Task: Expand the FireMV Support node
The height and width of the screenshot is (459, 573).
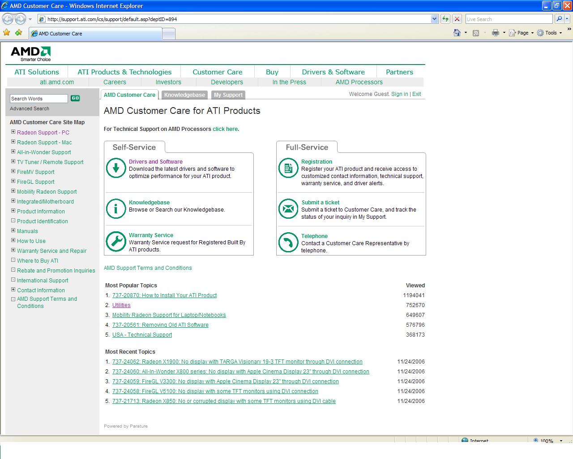Action: [x=13, y=171]
